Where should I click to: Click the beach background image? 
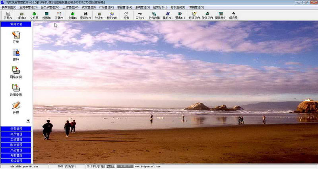point(175,92)
